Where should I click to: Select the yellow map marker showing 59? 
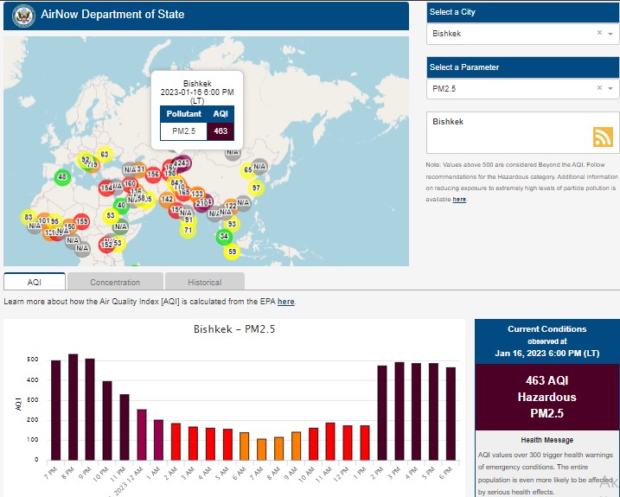click(231, 252)
